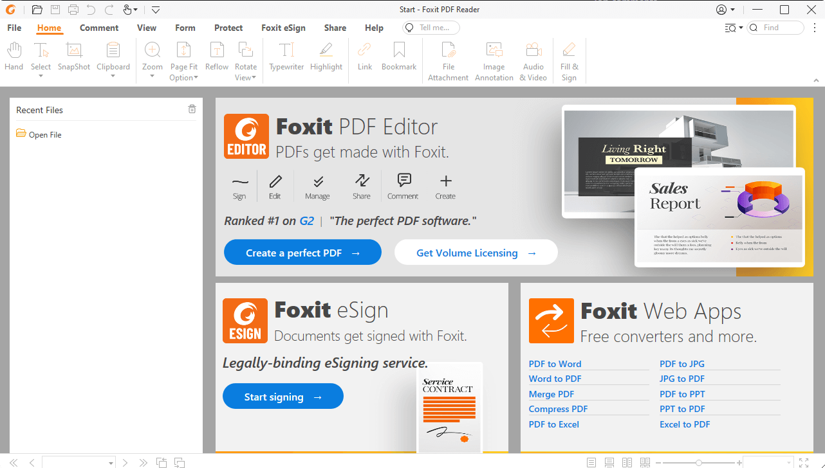The image size is (825, 468).
Task: Open the page number dropdown in the status bar
Action: (x=111, y=463)
